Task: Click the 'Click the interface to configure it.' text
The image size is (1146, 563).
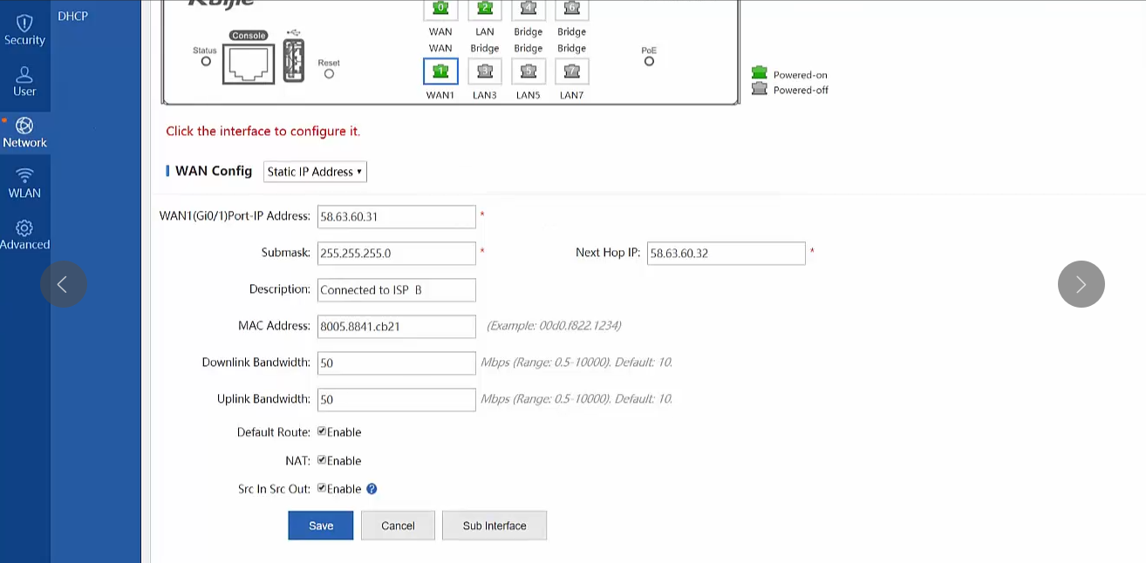Action: pyautogui.click(x=263, y=131)
